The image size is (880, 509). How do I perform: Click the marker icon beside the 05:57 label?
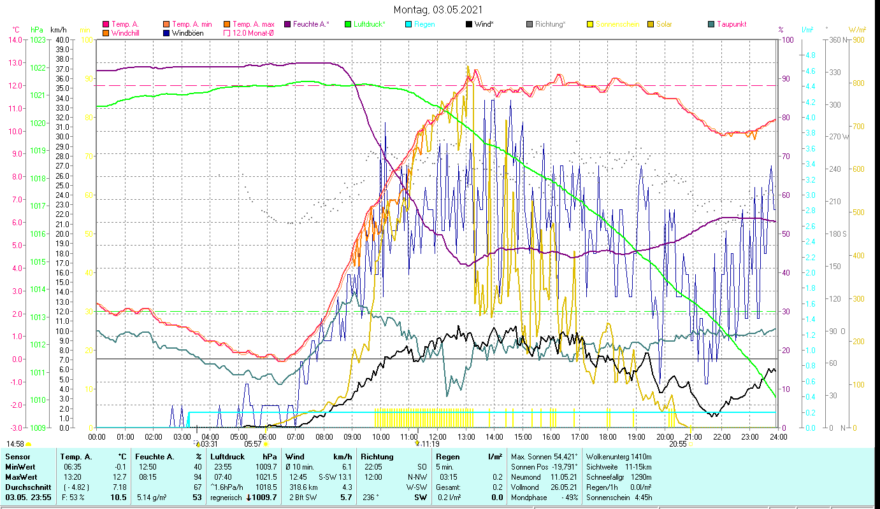[x=265, y=444]
